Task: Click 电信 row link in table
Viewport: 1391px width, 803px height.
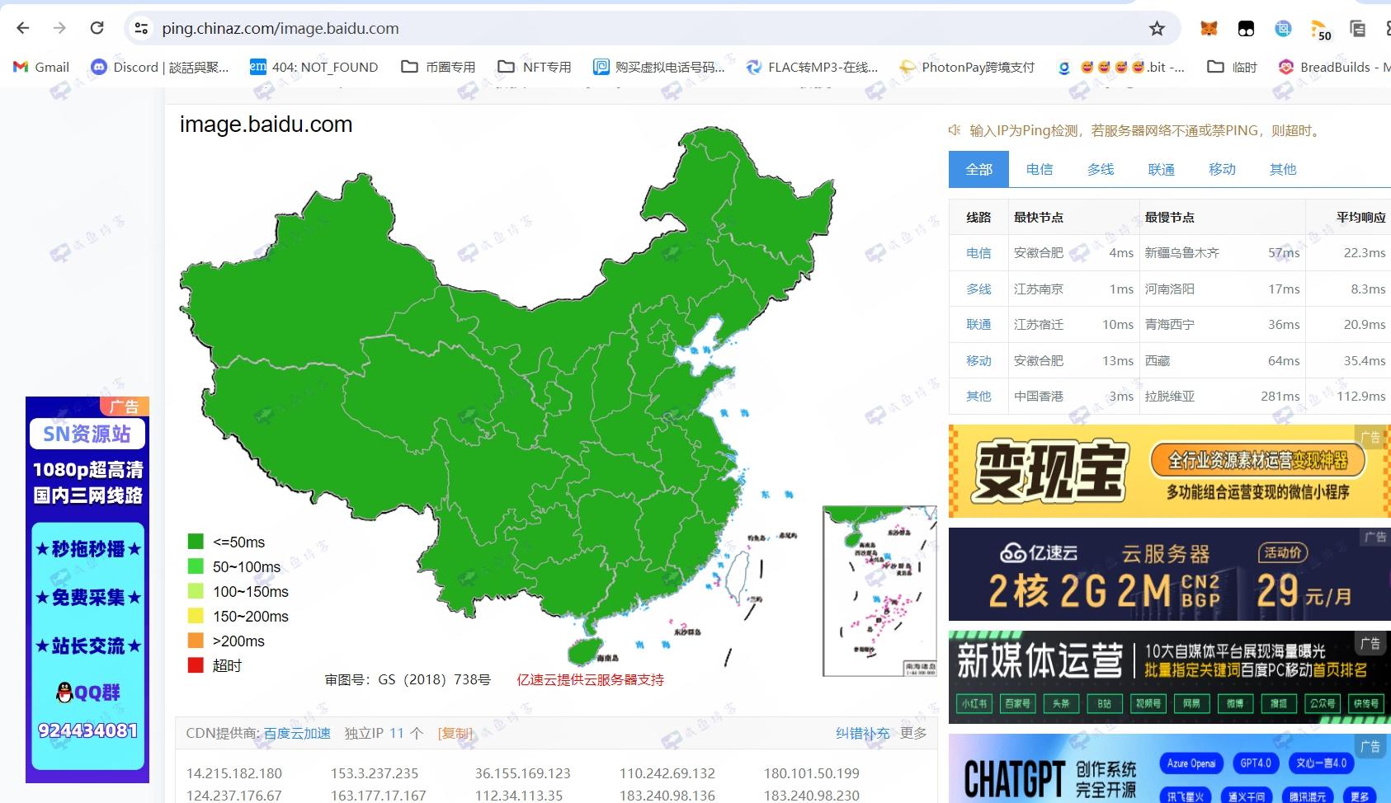Action: (x=978, y=253)
